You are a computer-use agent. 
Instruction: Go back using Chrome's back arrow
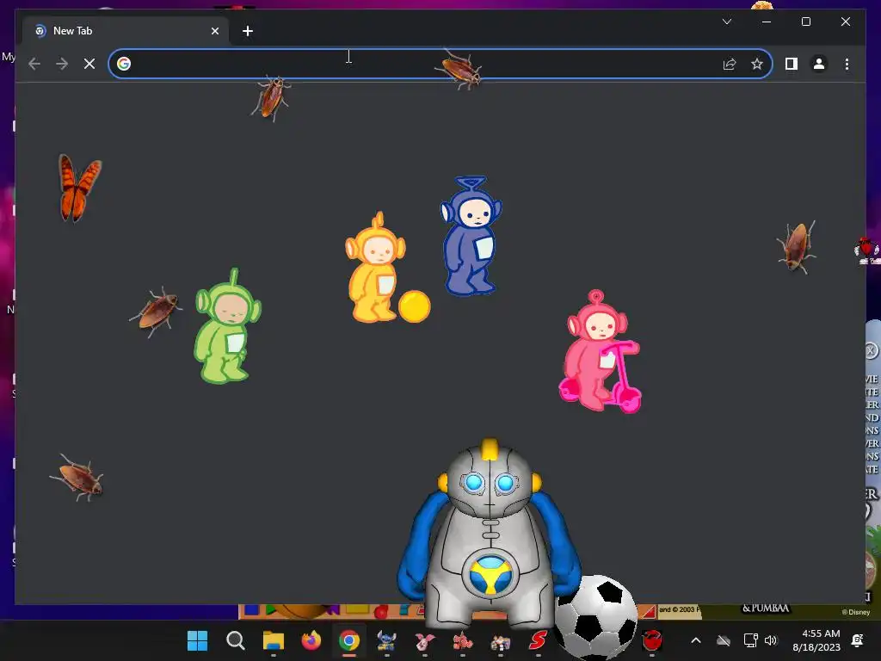coord(34,64)
